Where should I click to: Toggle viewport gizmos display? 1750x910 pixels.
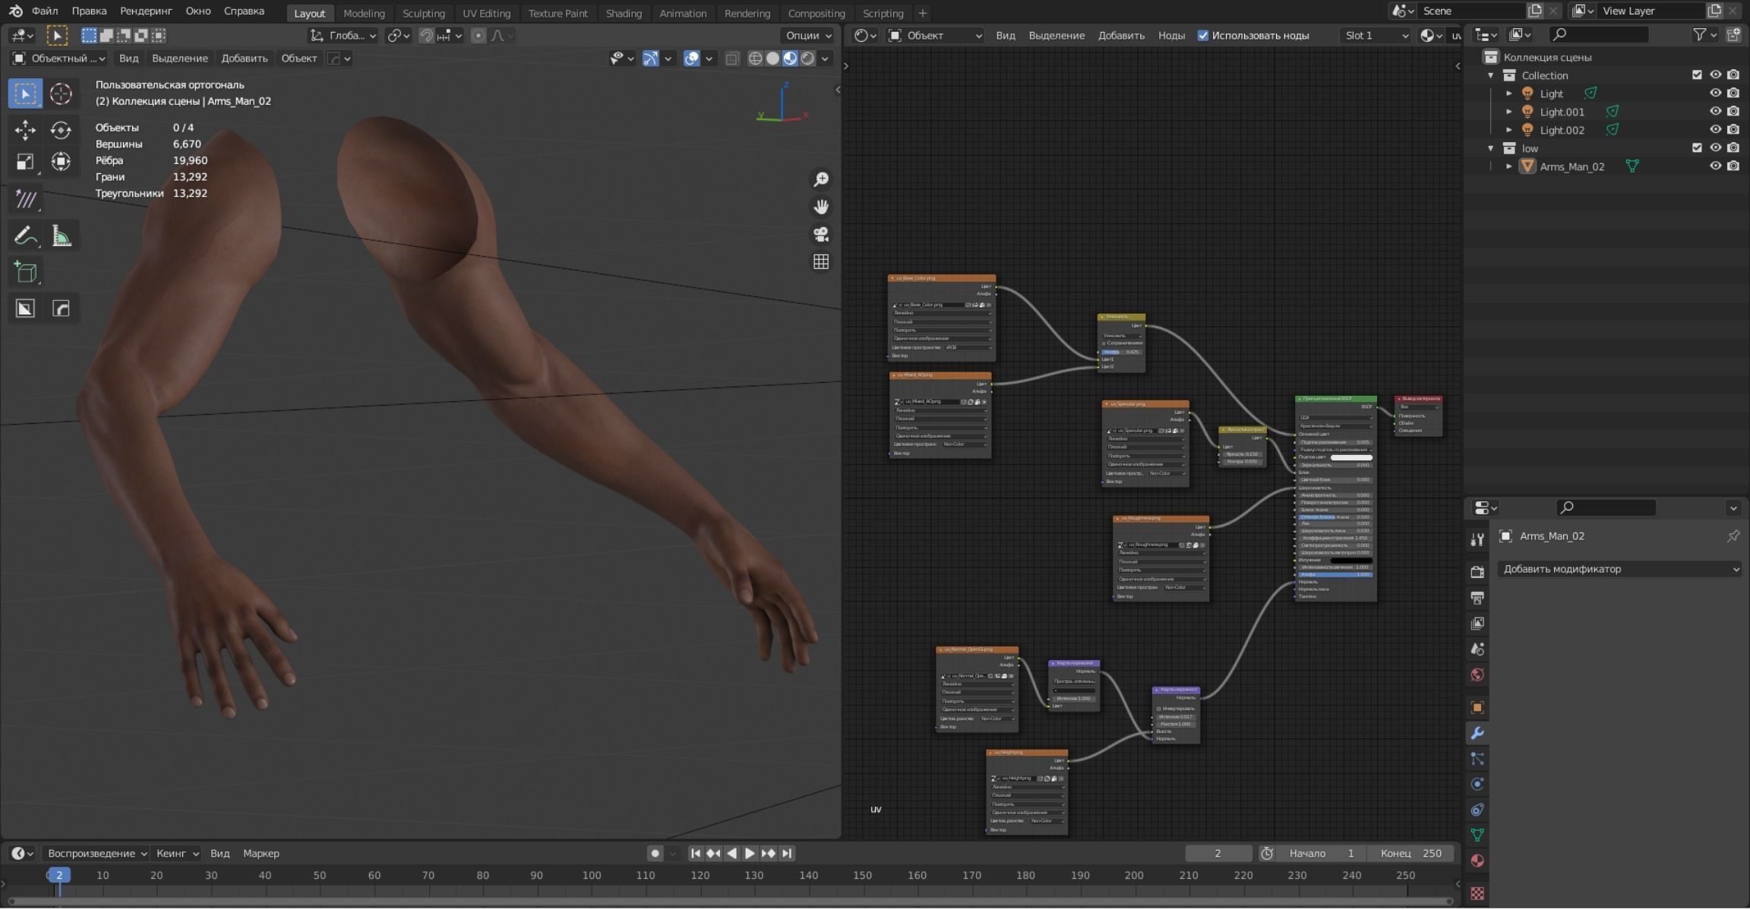tap(651, 58)
